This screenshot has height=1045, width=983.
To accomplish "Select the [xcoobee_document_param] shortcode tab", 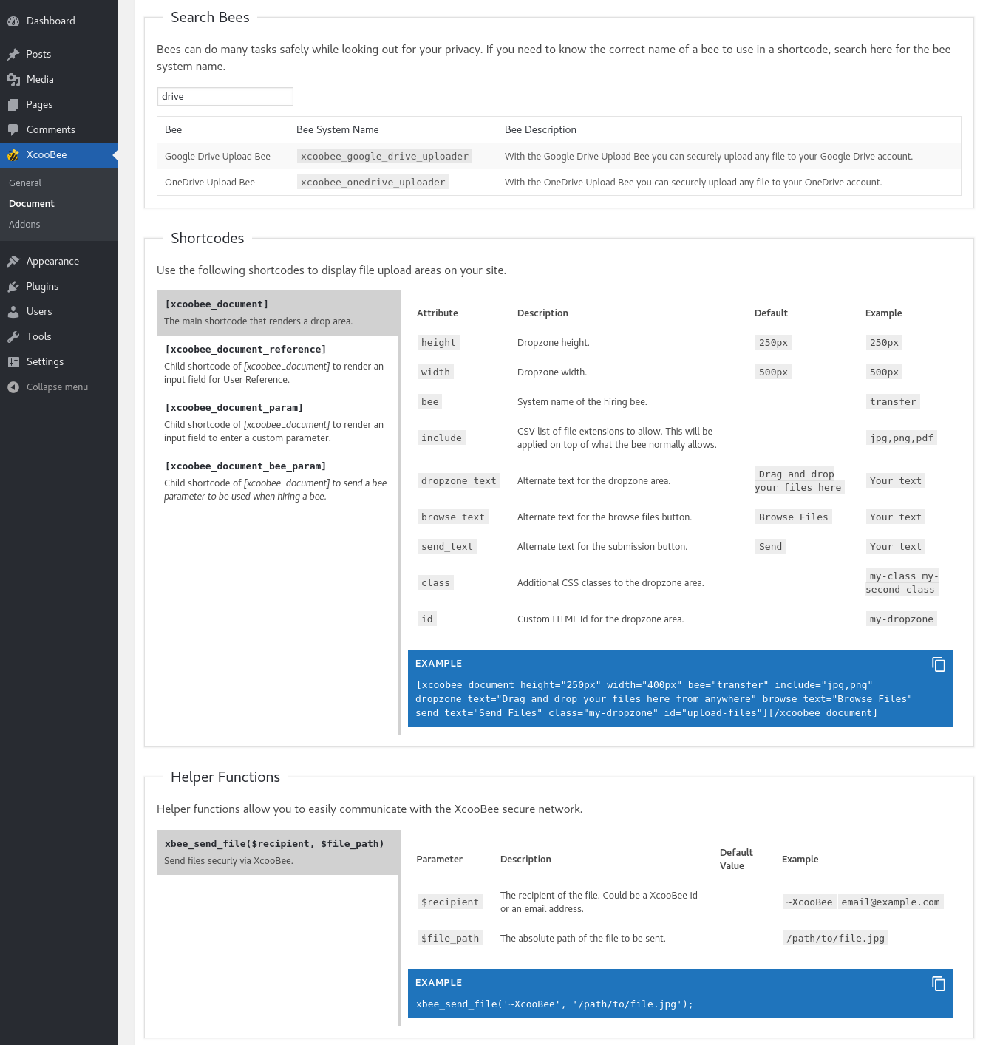I will 278,423.
